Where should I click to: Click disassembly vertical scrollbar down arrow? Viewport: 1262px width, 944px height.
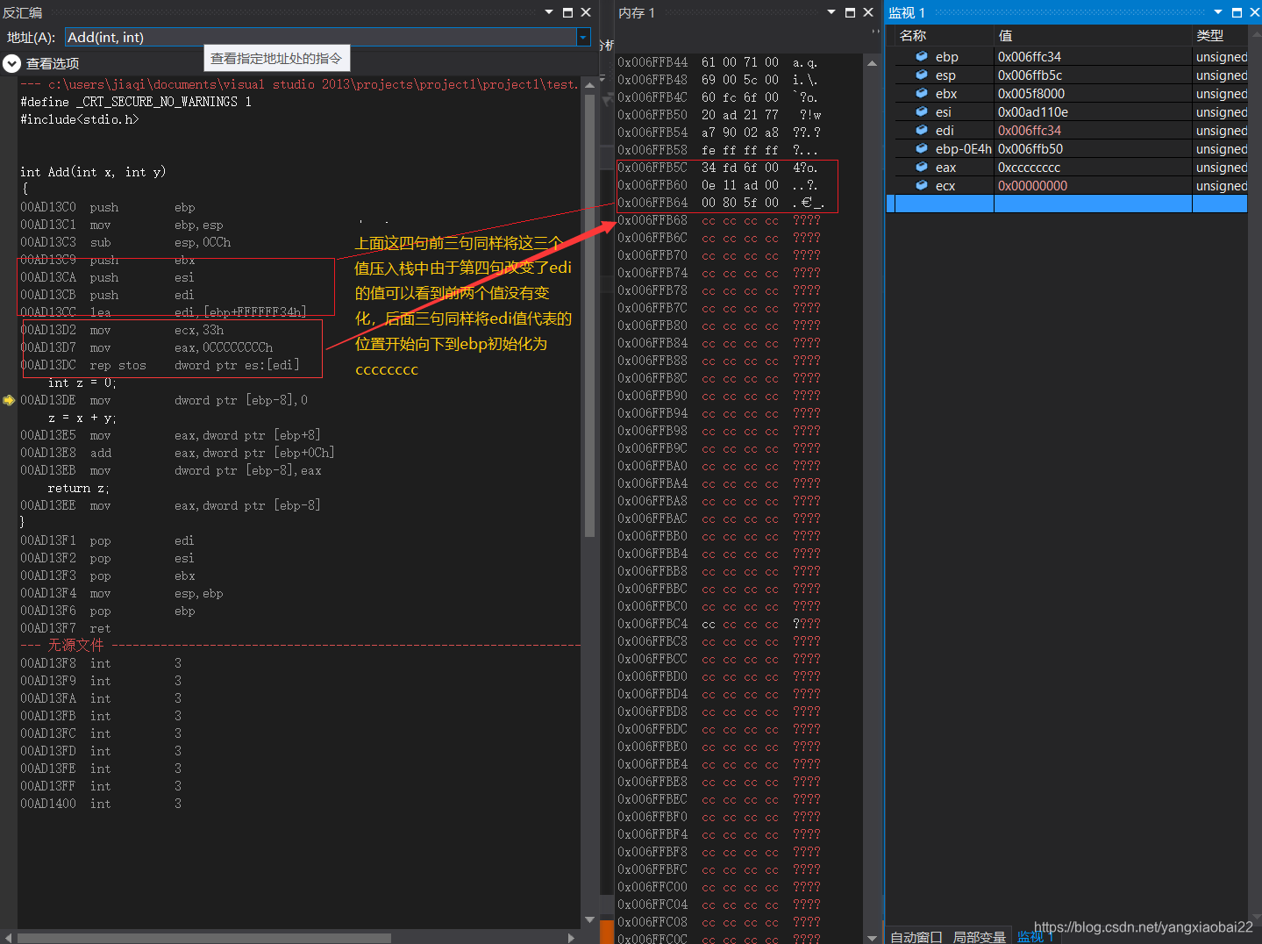pyautogui.click(x=589, y=920)
